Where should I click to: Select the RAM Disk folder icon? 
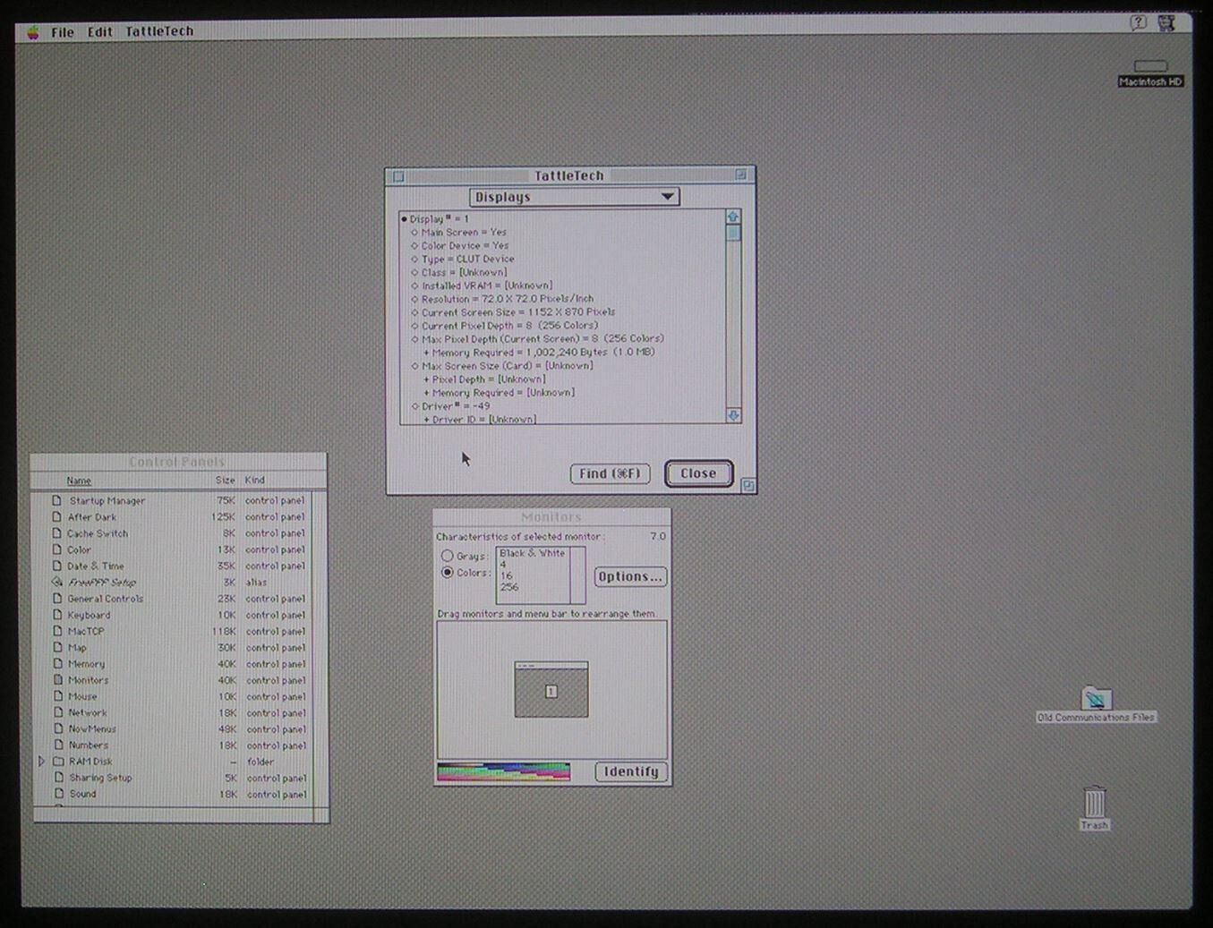click(58, 762)
